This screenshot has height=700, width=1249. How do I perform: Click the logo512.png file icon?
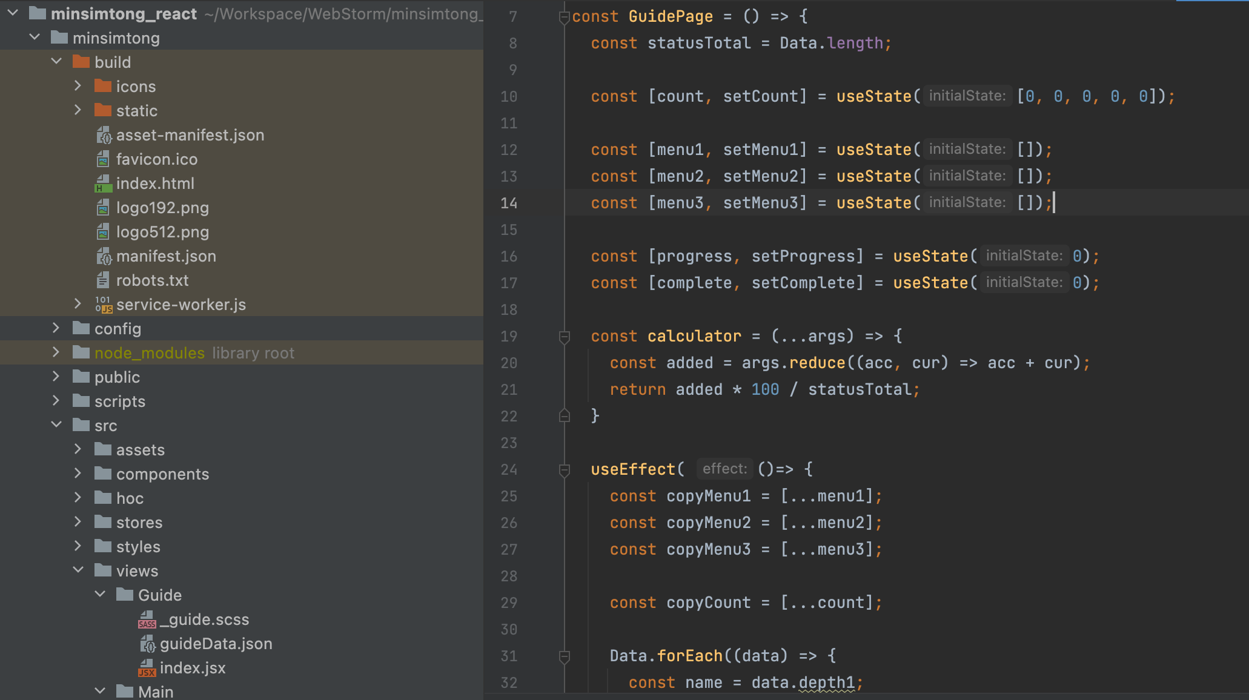point(104,232)
